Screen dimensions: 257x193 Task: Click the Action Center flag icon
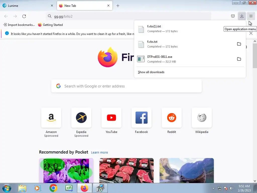226,188
